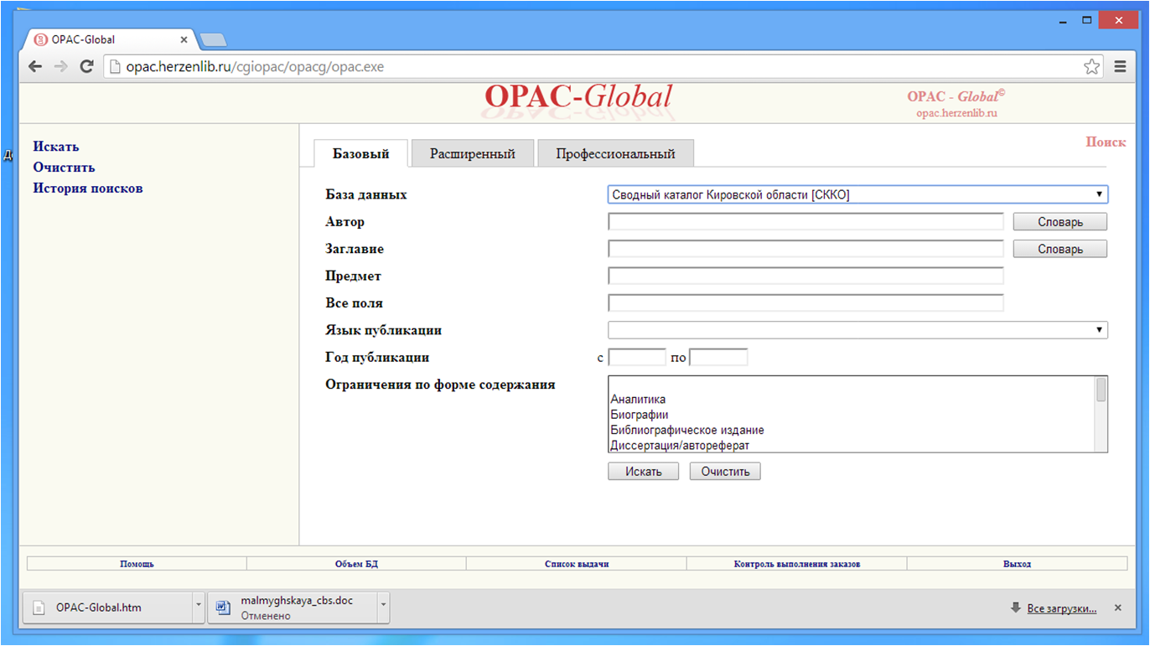Open Словарь for the Автор field
Screen dimensions: 1150x646
point(1059,222)
